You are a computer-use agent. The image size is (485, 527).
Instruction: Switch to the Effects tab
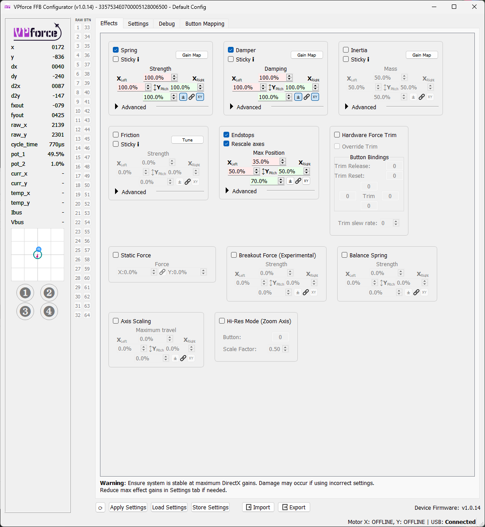pyautogui.click(x=109, y=23)
